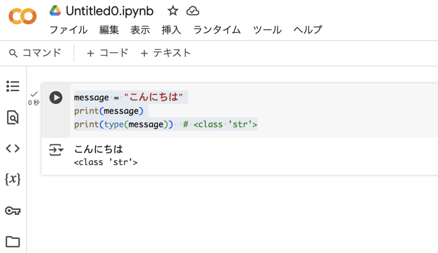Open the table of contents sidebar icon
Viewport: 438px width, 253px height.
[13, 86]
